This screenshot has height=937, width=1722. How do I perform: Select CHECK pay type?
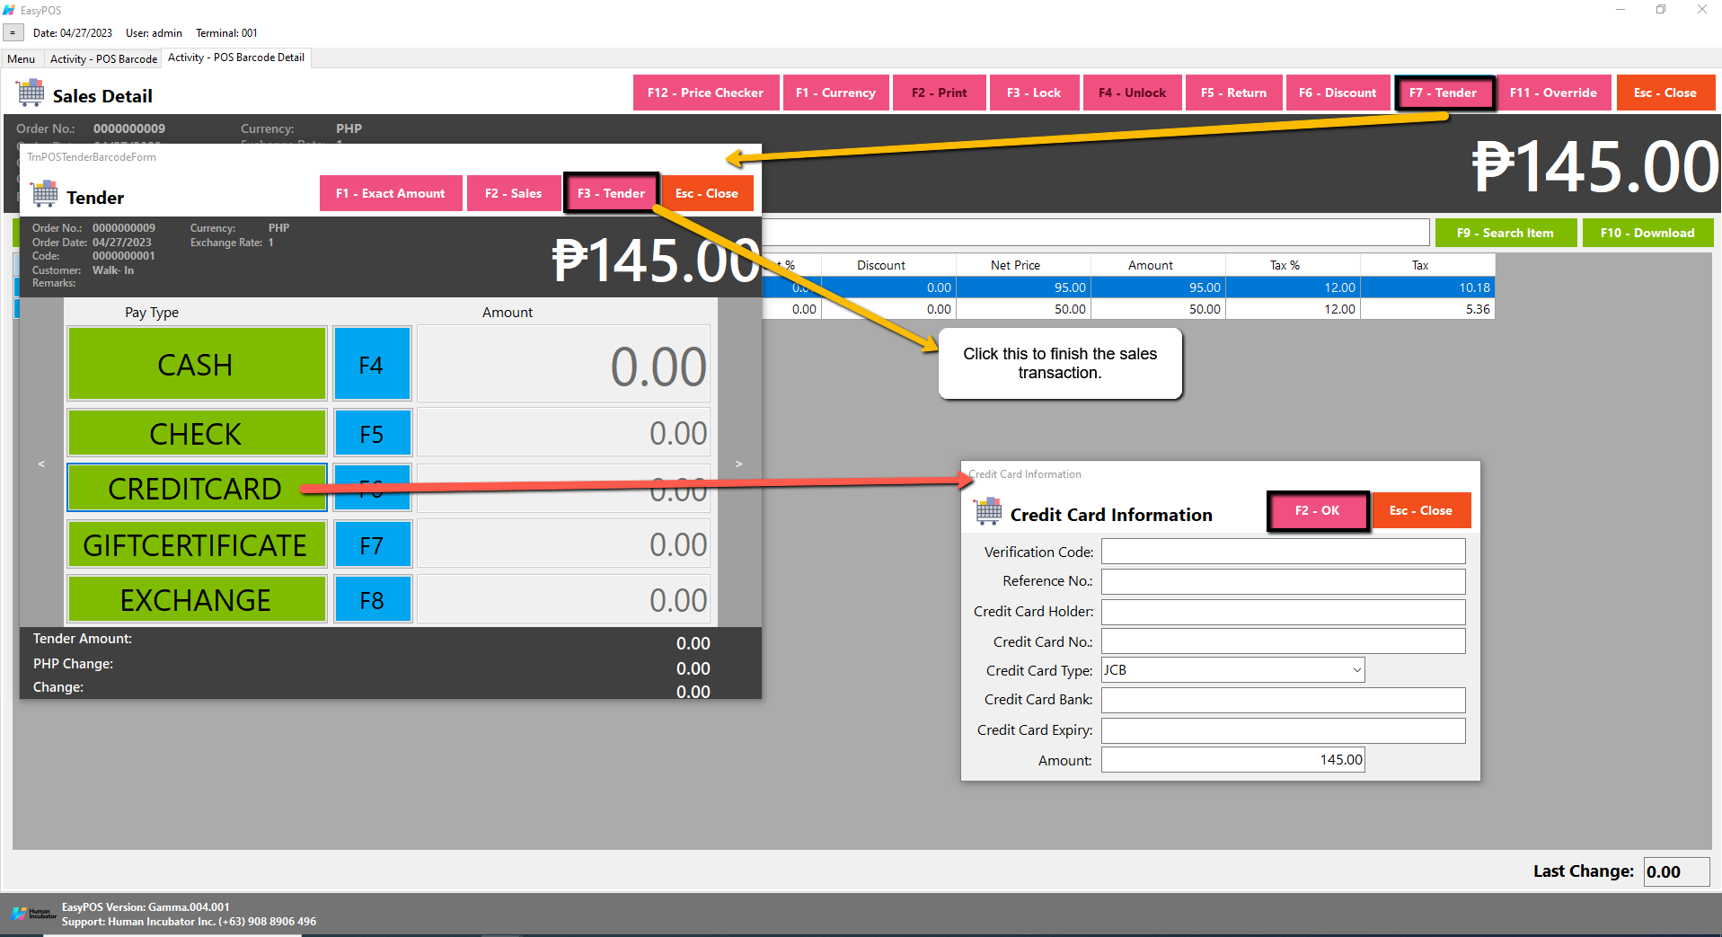[x=197, y=433]
